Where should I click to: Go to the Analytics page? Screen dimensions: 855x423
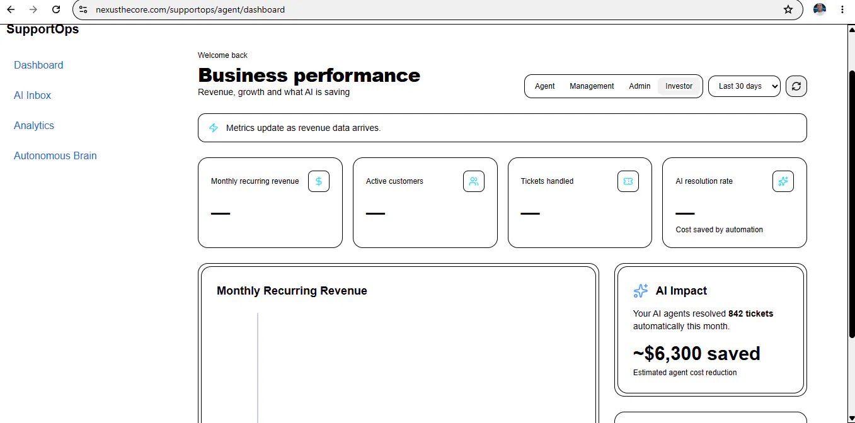34,125
